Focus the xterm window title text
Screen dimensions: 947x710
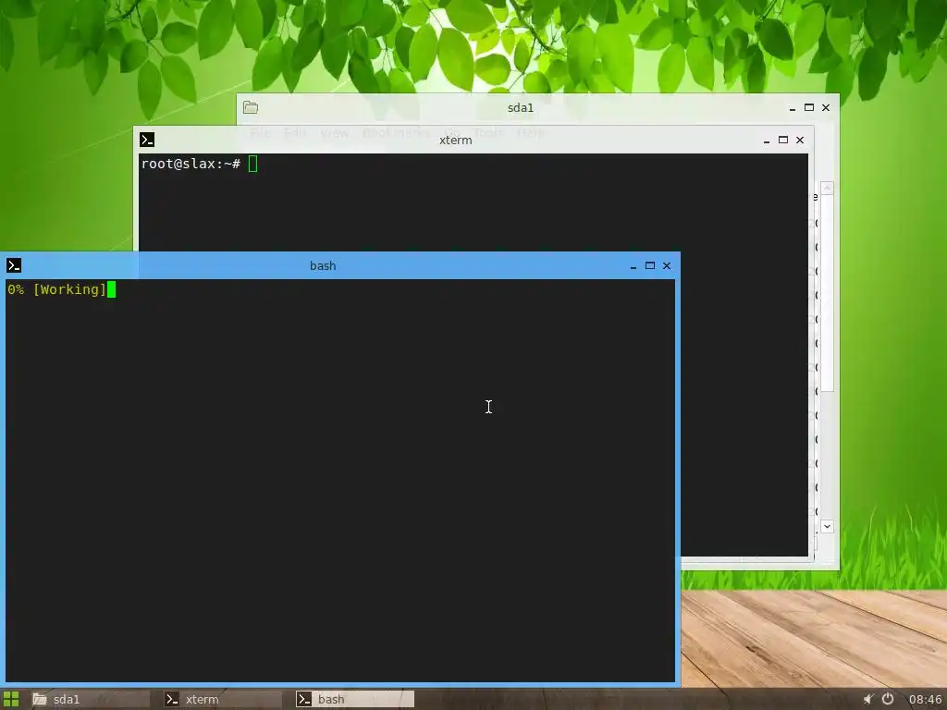tap(455, 141)
